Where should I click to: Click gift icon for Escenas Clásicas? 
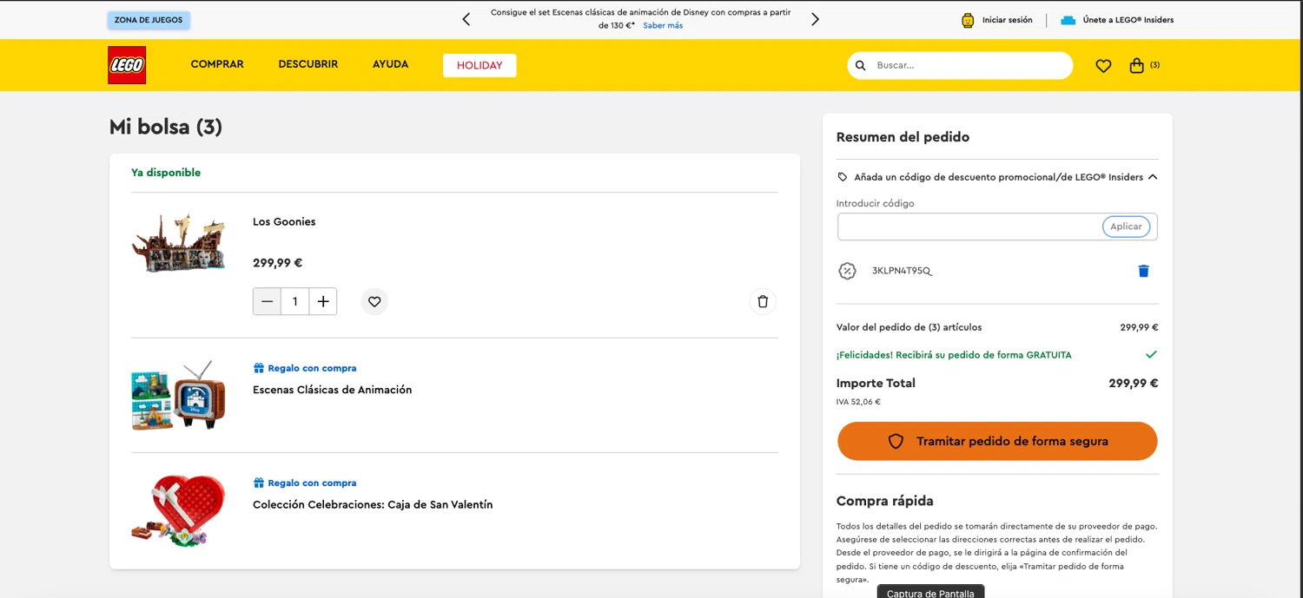(x=259, y=368)
